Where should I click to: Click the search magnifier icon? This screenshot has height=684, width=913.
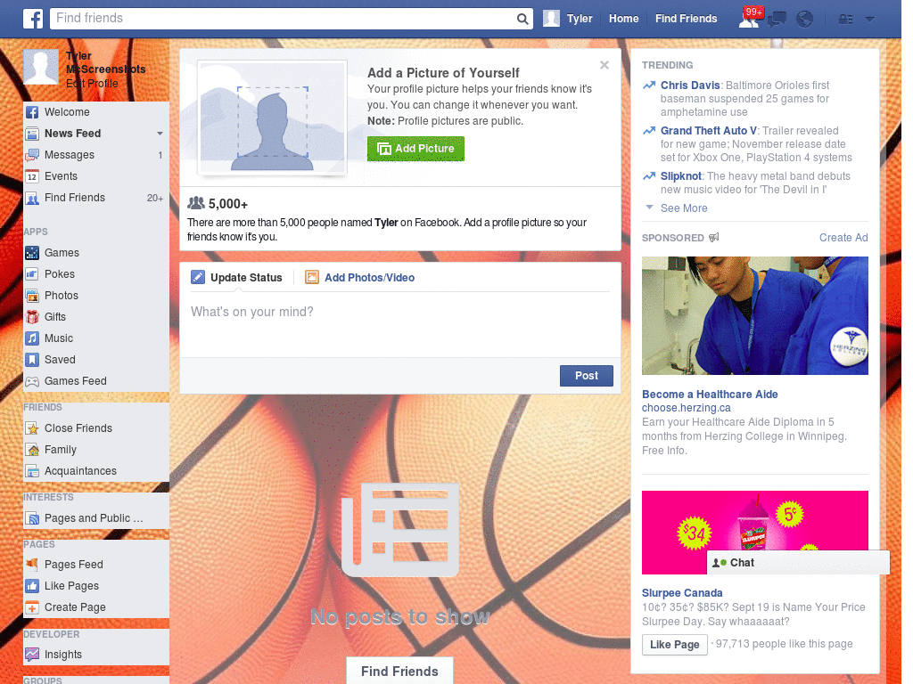522,19
